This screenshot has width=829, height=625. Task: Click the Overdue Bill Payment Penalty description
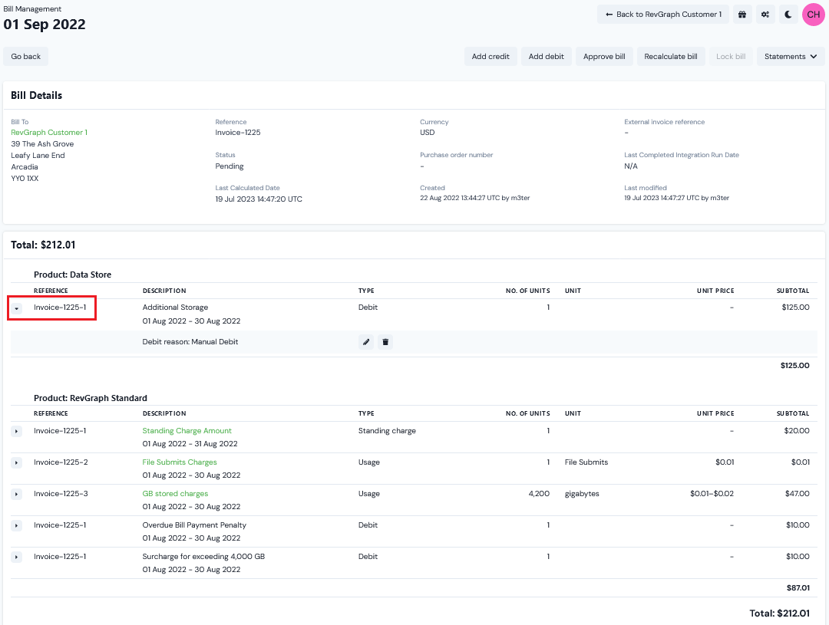194,525
